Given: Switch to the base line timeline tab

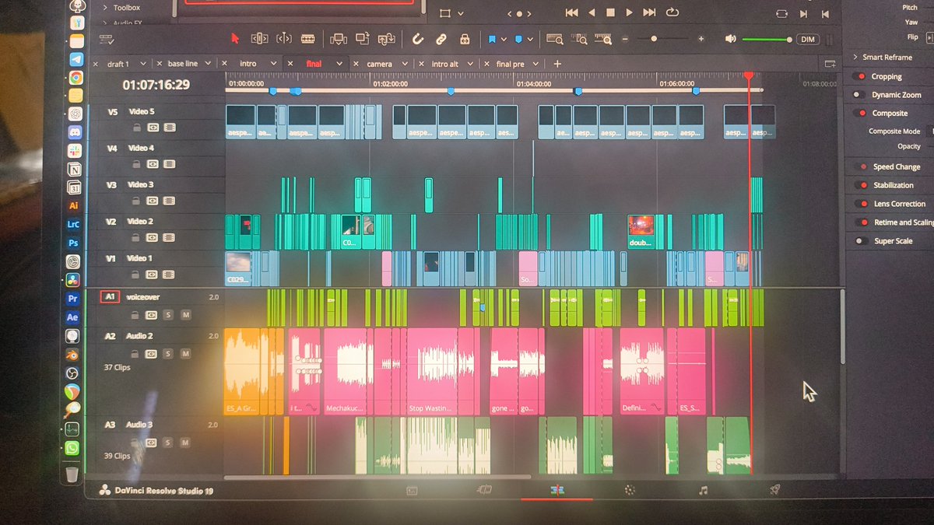Looking at the screenshot, I should 183,64.
